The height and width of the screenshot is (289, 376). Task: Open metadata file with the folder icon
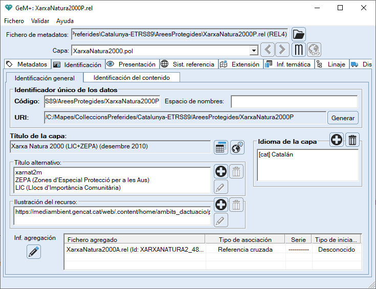(299, 34)
